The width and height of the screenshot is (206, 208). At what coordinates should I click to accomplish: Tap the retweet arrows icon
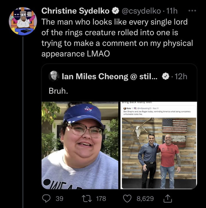(x=87, y=199)
